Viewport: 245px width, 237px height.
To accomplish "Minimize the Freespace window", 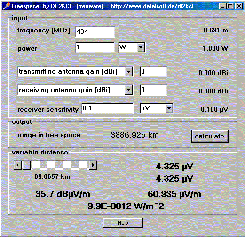I will [x=222, y=6].
